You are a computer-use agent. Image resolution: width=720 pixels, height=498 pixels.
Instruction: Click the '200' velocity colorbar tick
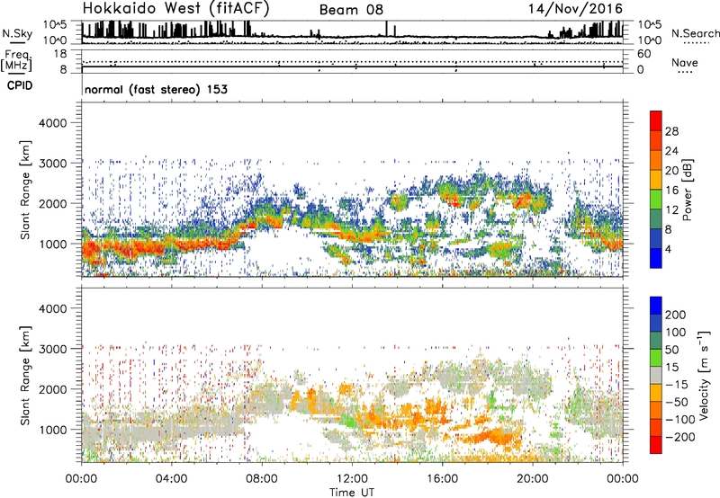pyautogui.click(x=676, y=315)
